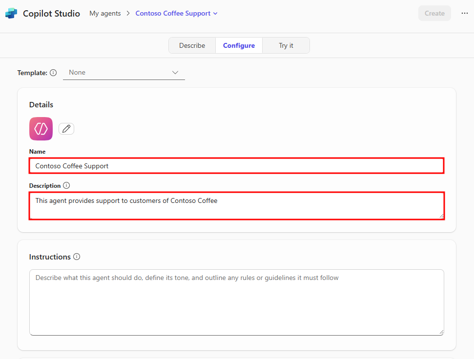Image resolution: width=474 pixels, height=359 pixels.
Task: Click the info icon beside Description label
Action: (66, 185)
